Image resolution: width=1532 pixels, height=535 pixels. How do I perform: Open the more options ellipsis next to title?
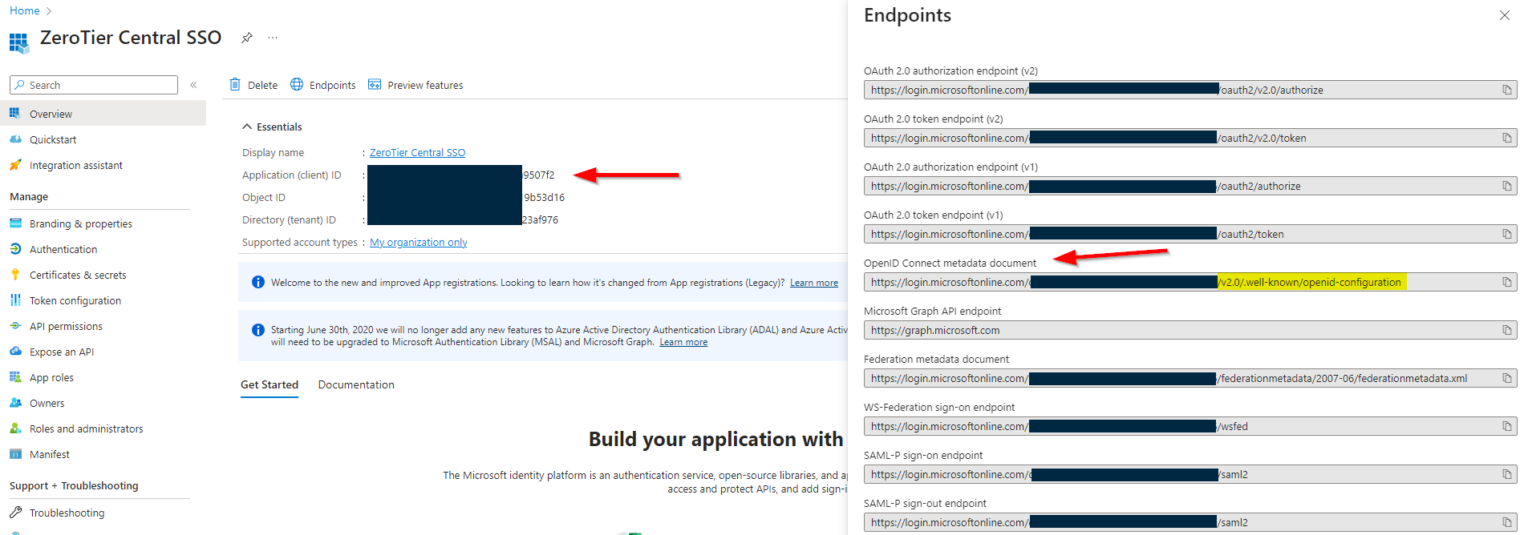273,38
